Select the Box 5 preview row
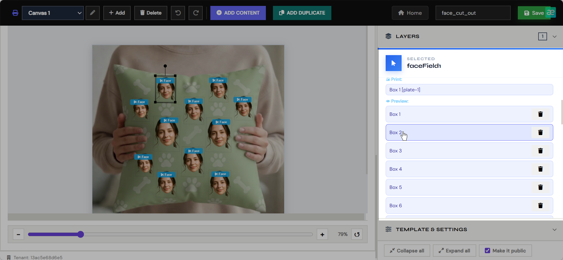 469,187
